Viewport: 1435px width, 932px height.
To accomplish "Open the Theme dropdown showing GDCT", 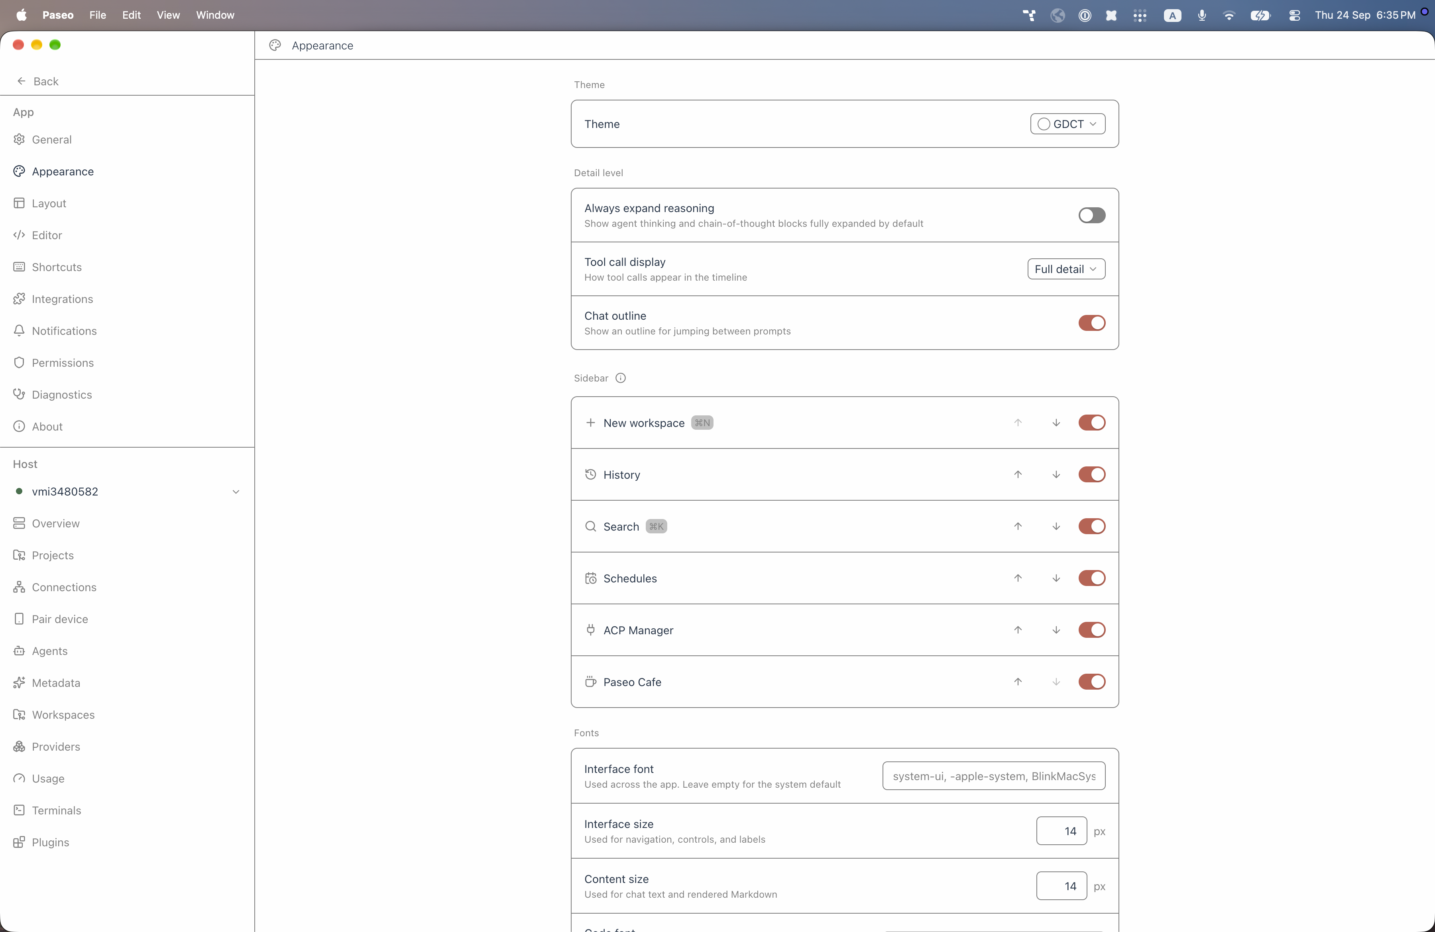I will [x=1068, y=124].
